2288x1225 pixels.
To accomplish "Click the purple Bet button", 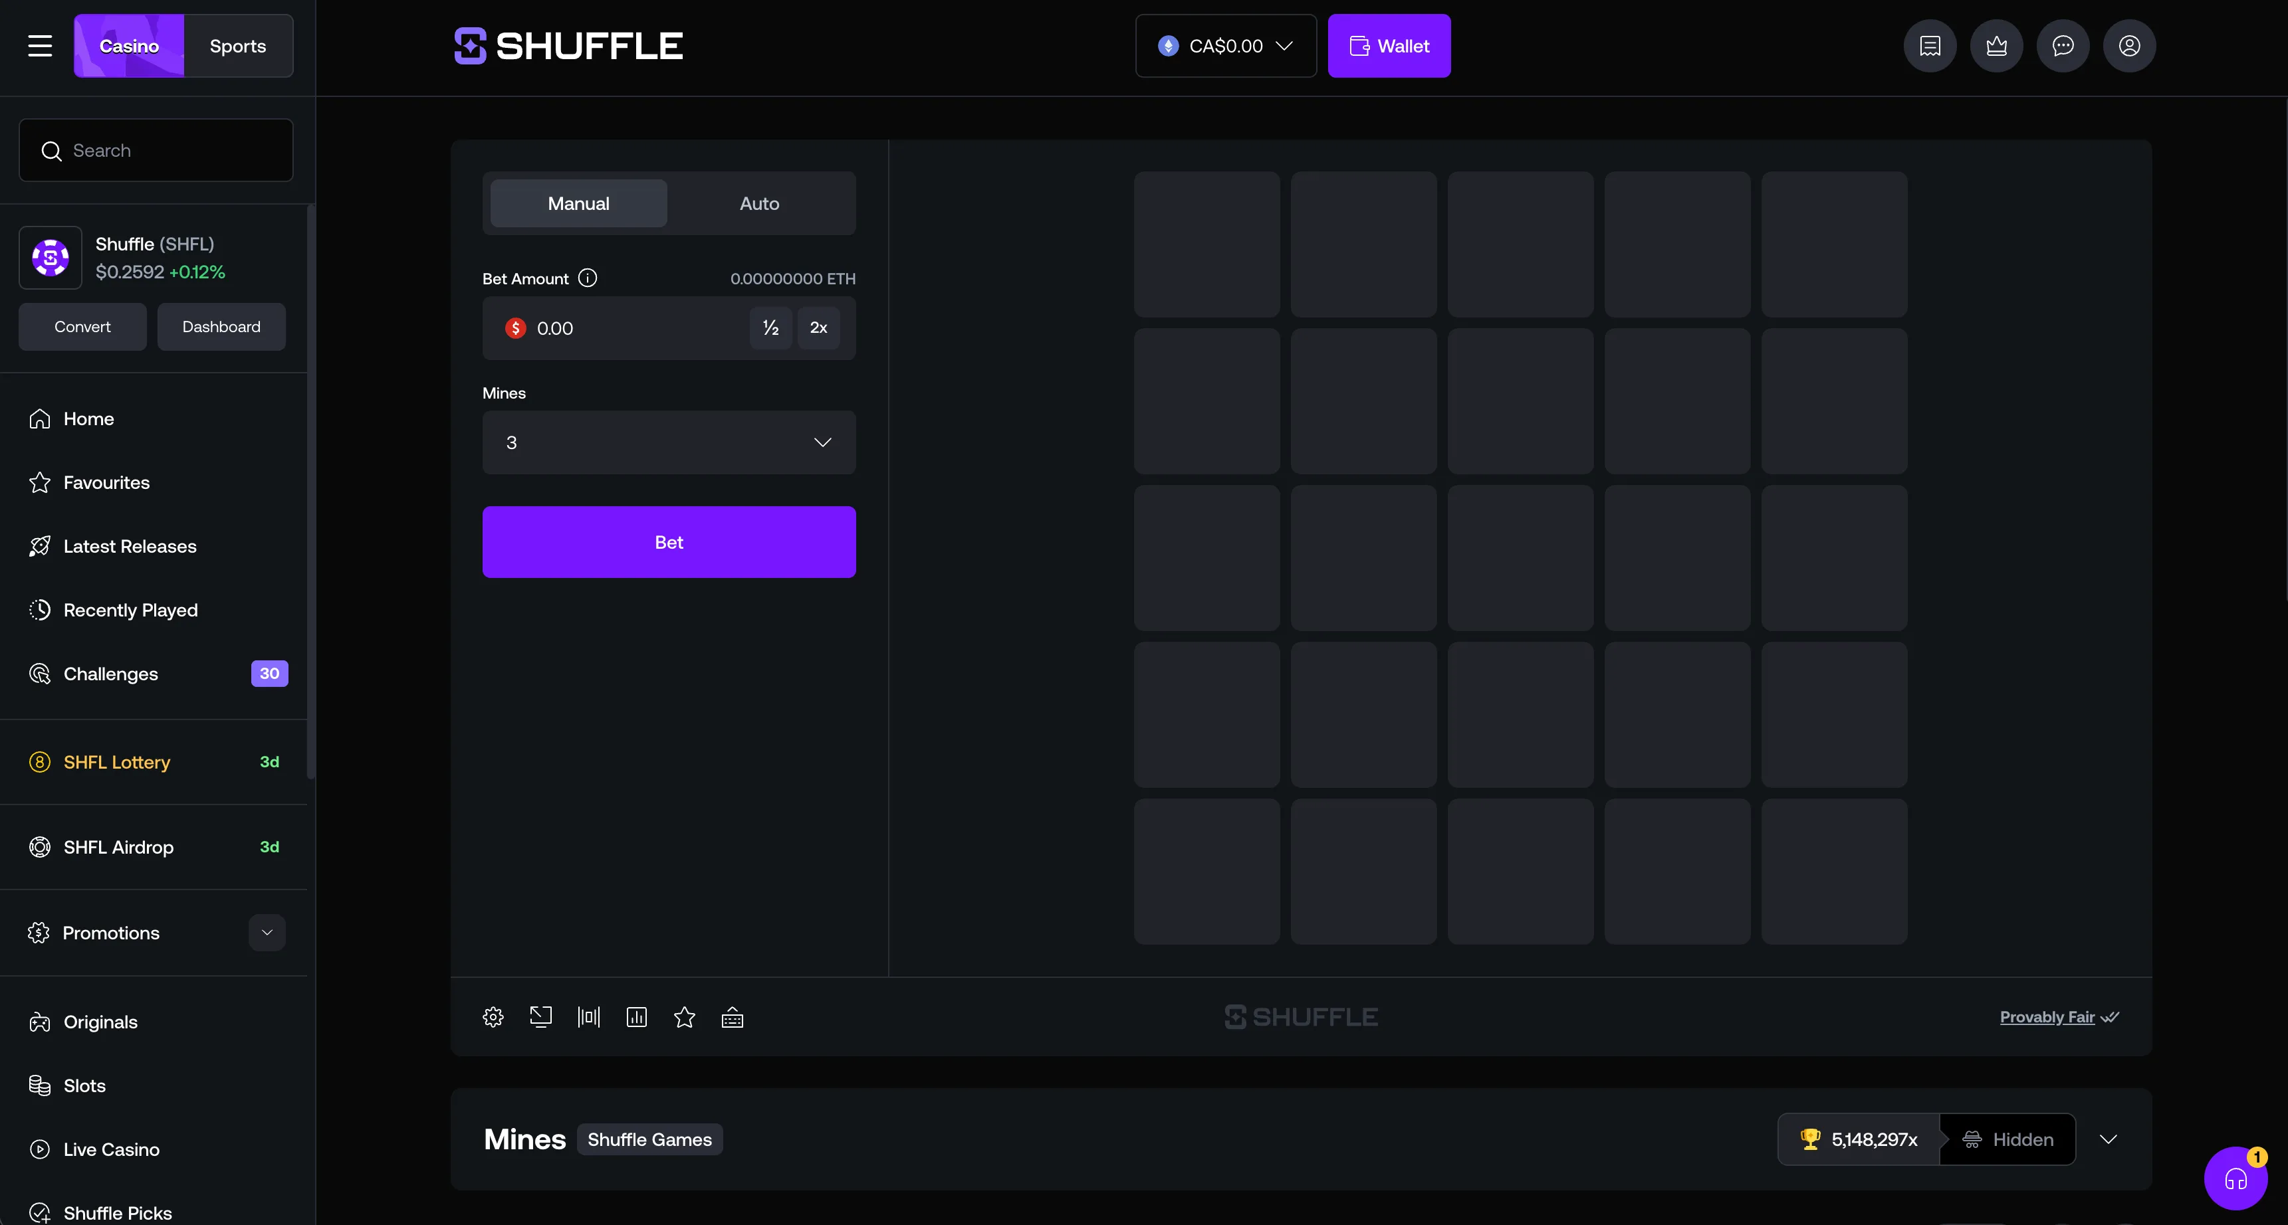I will point(669,542).
